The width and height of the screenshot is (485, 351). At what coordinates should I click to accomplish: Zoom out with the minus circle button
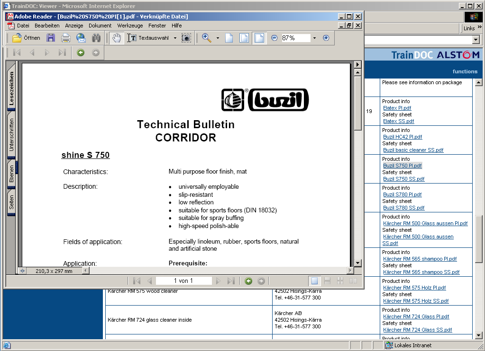click(274, 38)
